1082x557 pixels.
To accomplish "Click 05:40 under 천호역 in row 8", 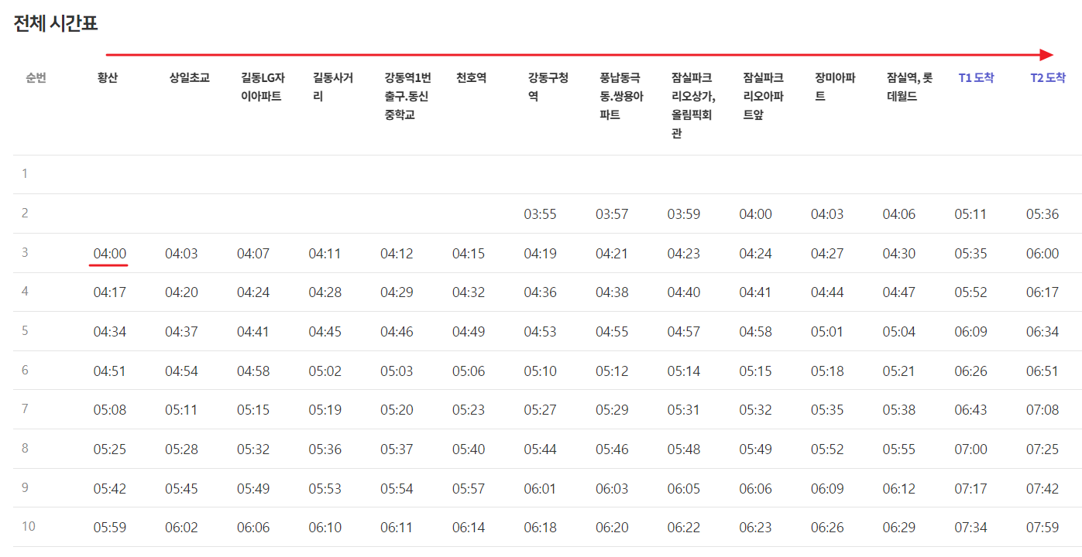I will click(x=469, y=449).
